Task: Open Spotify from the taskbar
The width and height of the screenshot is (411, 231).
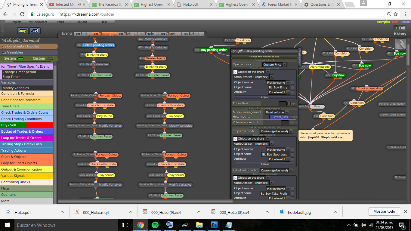Action: (x=155, y=225)
